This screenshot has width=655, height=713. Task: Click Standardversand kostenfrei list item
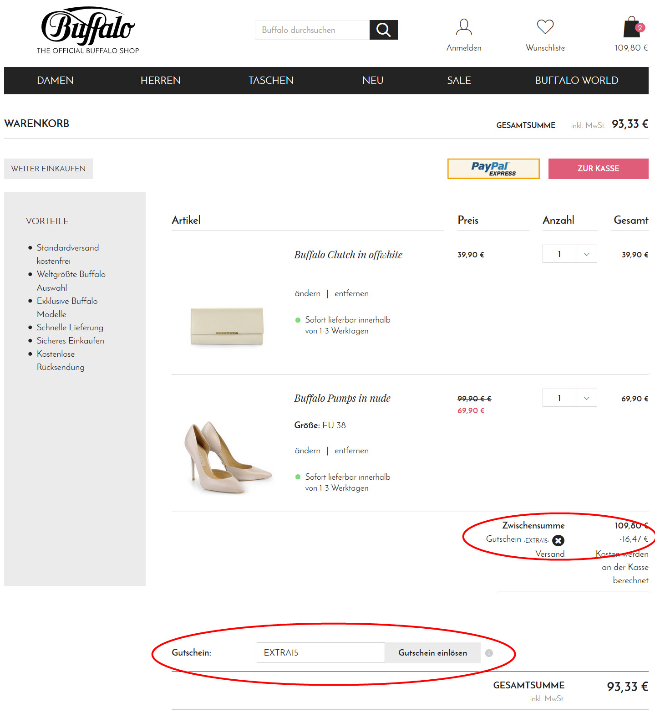68,254
